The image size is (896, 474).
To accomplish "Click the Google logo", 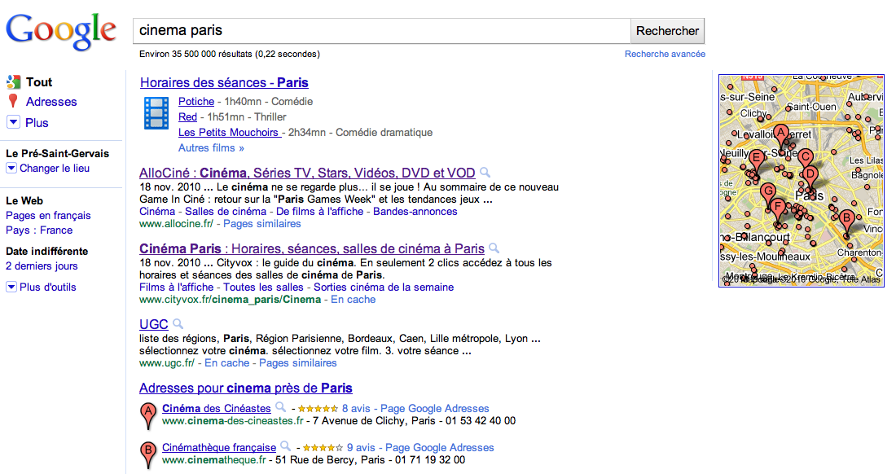I will (61, 32).
